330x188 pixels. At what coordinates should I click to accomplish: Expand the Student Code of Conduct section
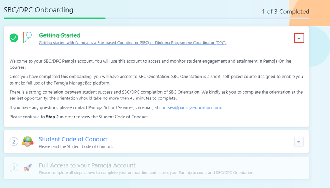click(x=299, y=142)
